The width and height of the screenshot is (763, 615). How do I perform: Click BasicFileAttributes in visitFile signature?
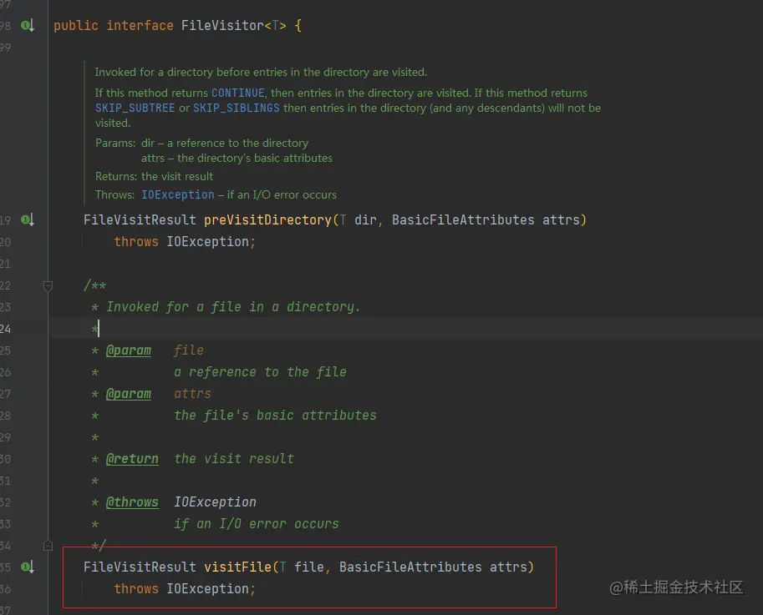[x=410, y=567]
